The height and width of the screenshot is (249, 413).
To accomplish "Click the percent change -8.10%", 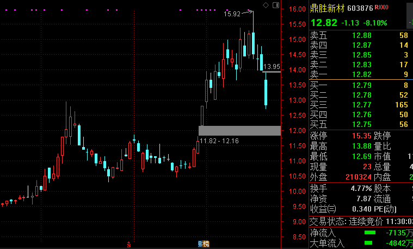I will tap(375, 23).
